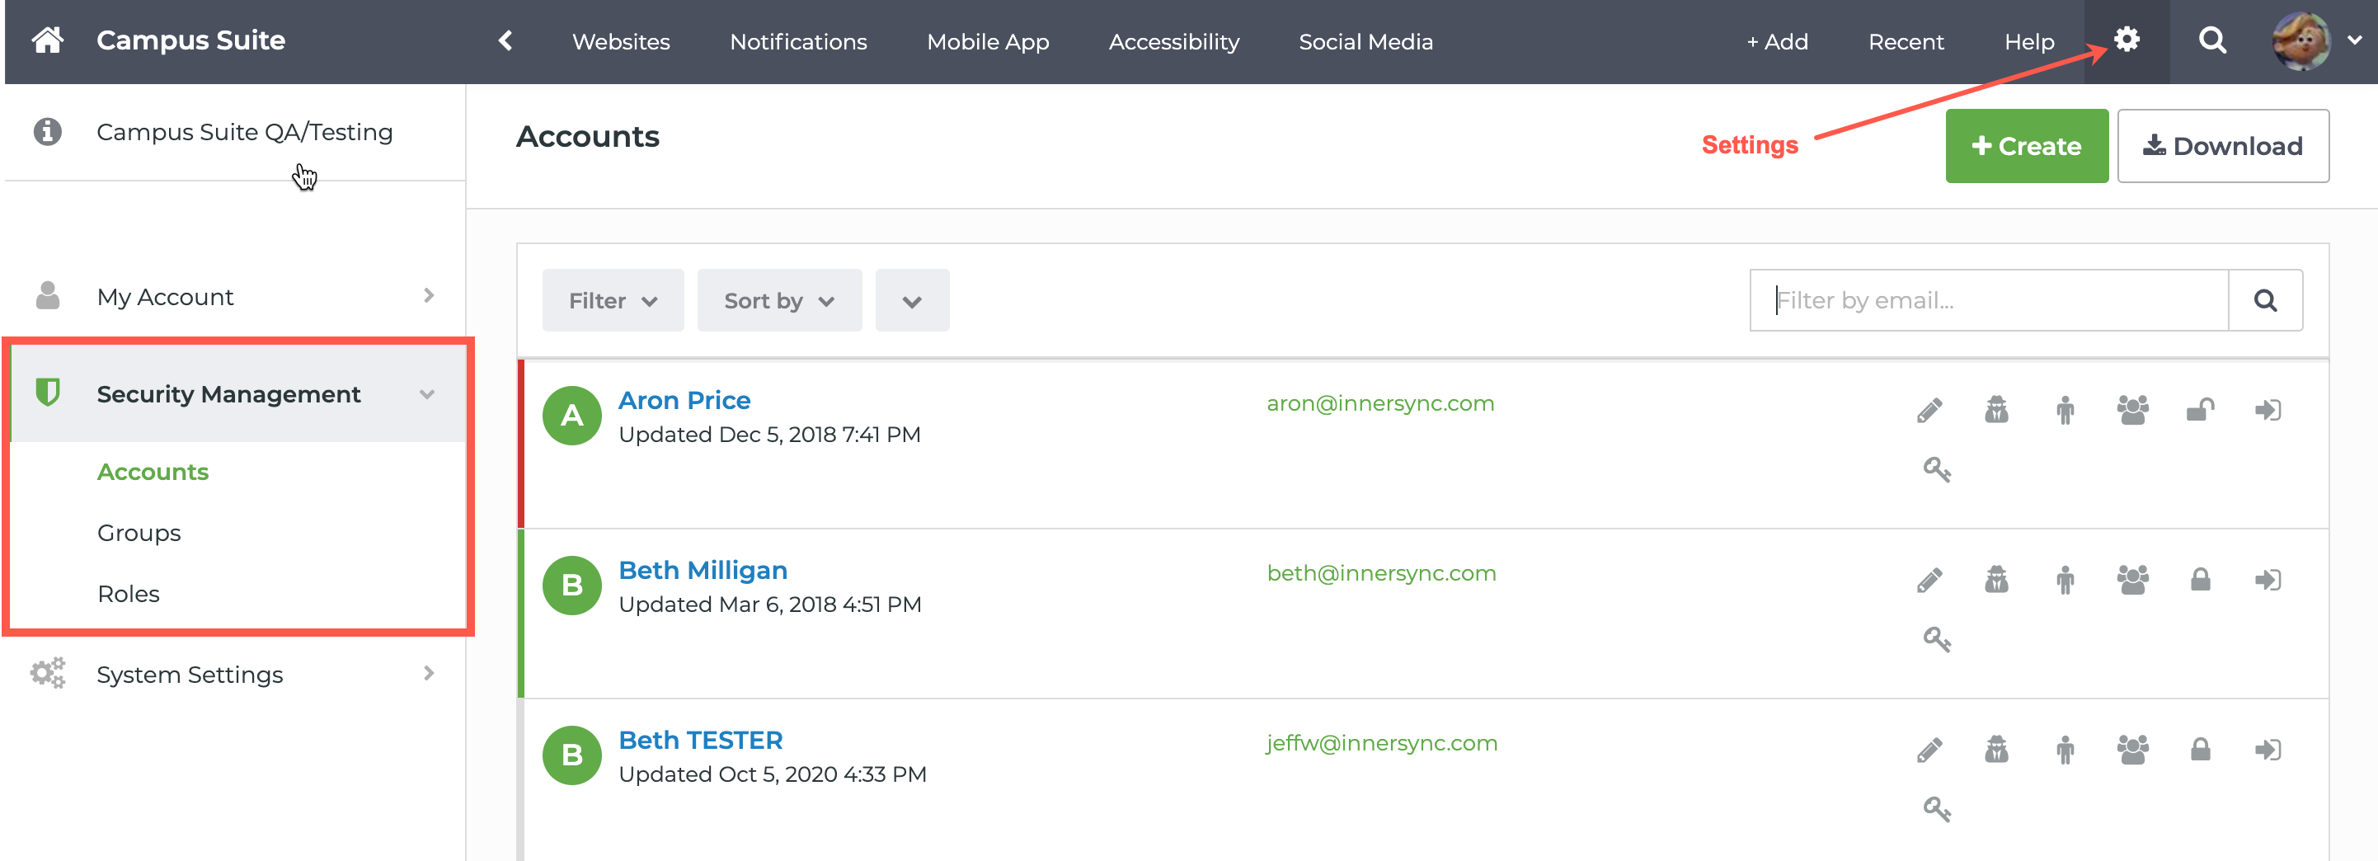Reset Aron Price's password with the key icon
Image resolution: width=2378 pixels, height=861 pixels.
coord(1938,468)
